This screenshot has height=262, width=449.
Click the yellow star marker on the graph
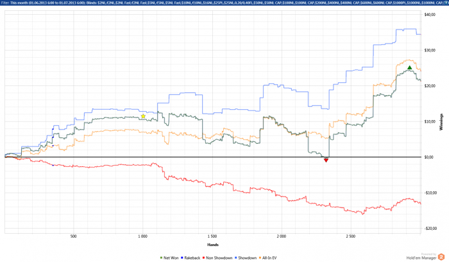click(143, 116)
